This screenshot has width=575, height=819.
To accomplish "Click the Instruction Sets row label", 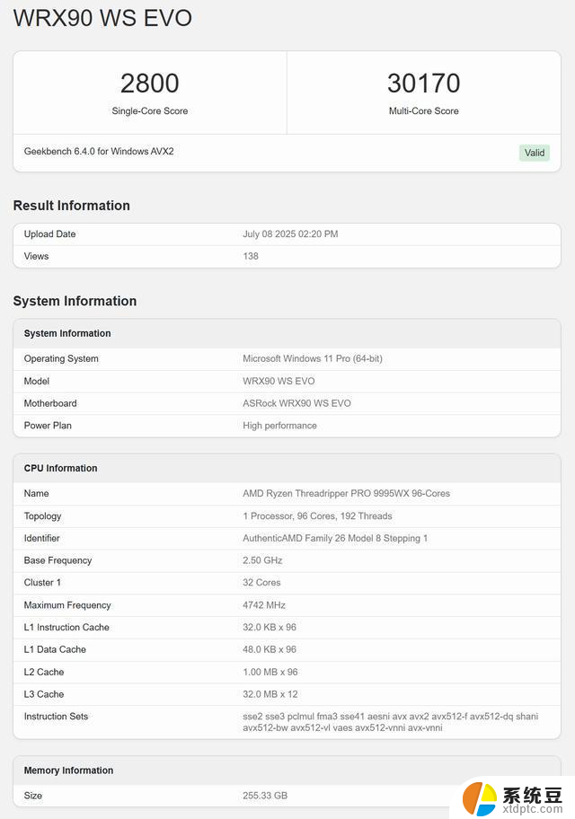I will (x=56, y=717).
